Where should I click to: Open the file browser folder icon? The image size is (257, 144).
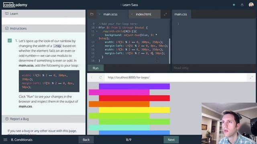pyautogui.click(x=92, y=14)
